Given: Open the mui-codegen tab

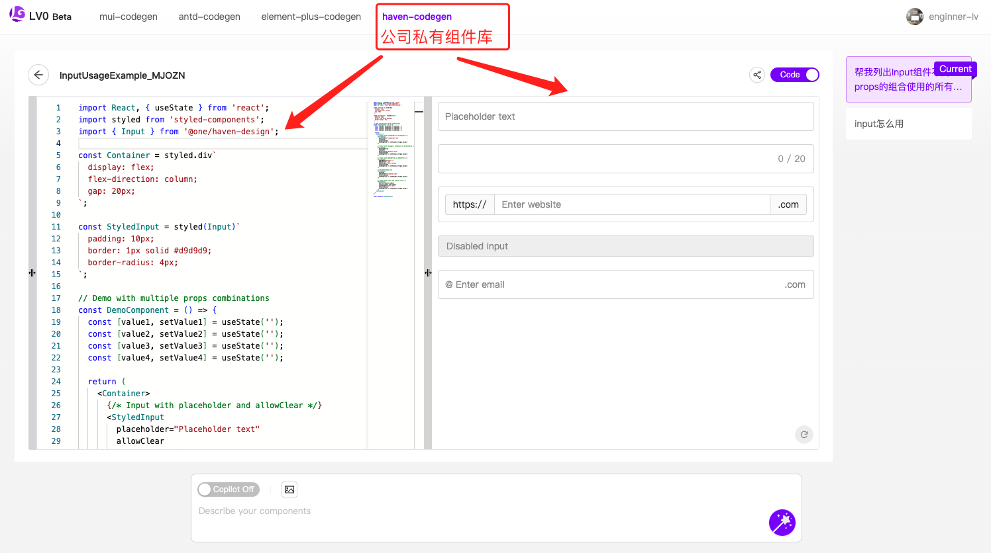Looking at the screenshot, I should point(129,17).
